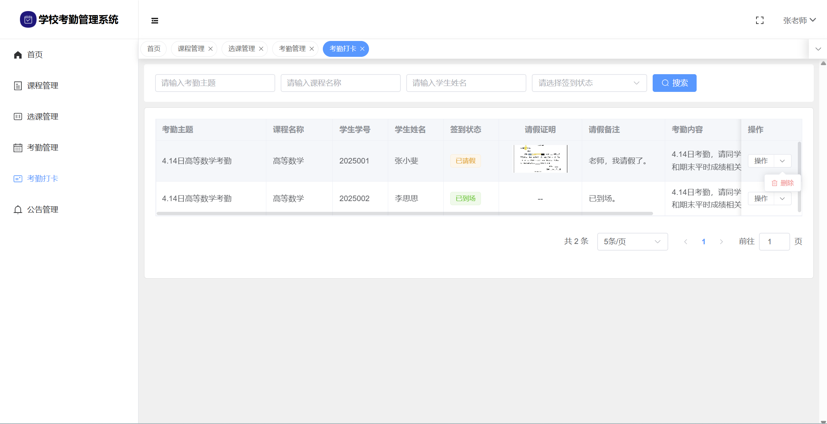Click the 搜索 button
The image size is (827, 424).
[674, 83]
